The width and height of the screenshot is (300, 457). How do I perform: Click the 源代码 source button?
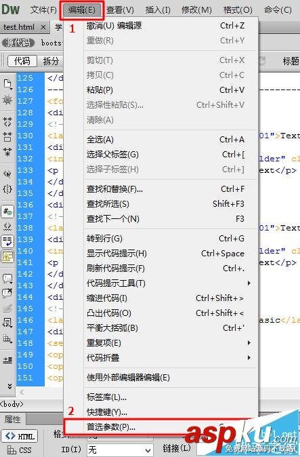(x=18, y=43)
